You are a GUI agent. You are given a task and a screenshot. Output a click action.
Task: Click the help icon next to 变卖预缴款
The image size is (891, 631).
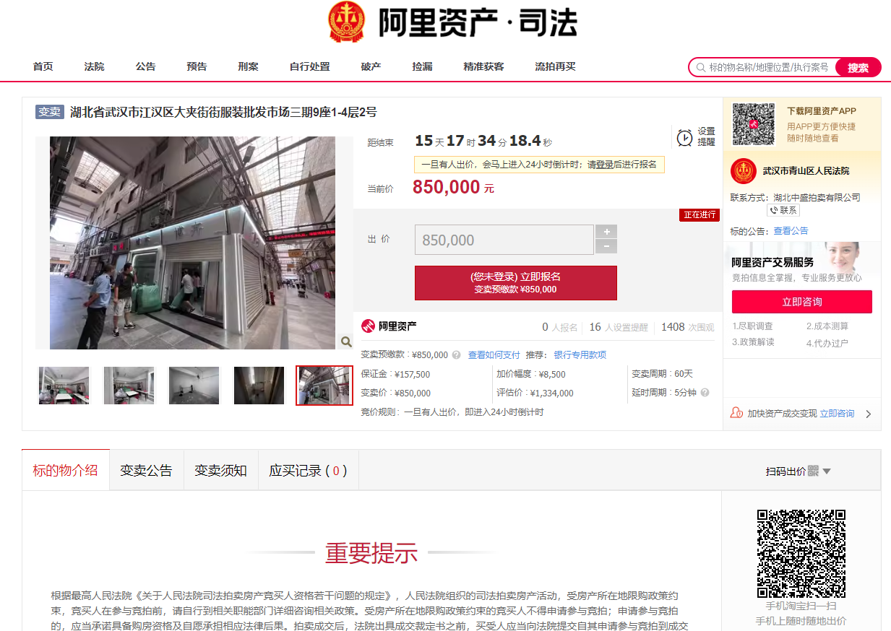pos(456,355)
